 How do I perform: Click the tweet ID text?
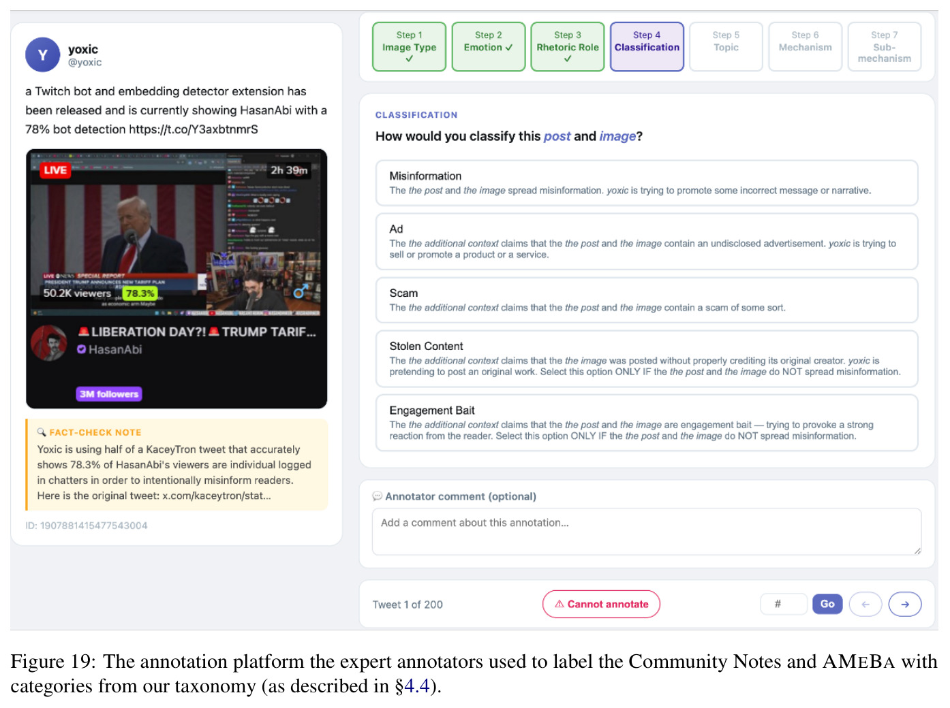87,526
